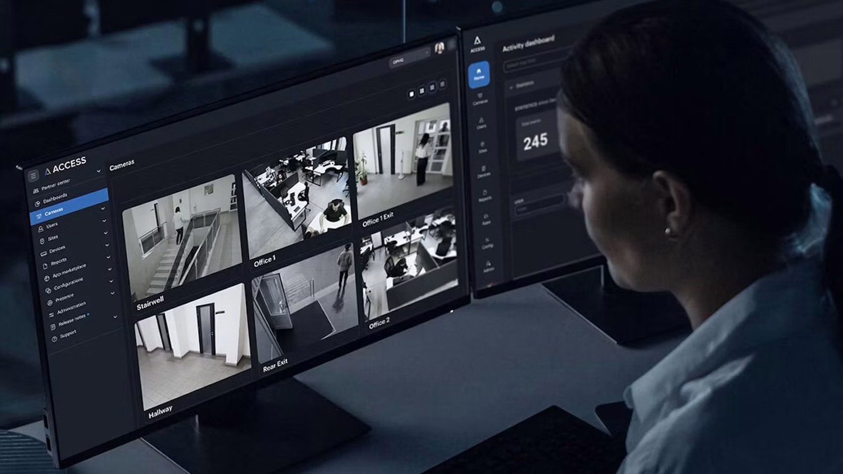Switch to 2x2 grid camera layout

(422, 91)
